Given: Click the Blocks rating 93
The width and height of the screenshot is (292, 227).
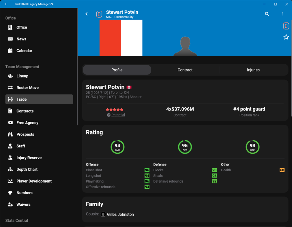Looking at the screenshot, I should 214,170.
